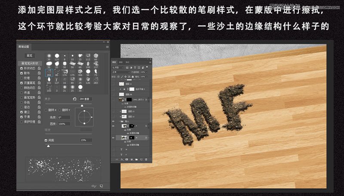The width and height of the screenshot is (344, 196).
Task: Select the 105 scattered dots brush preset
Action: click(x=49, y=89)
